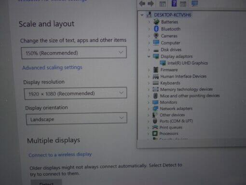This screenshot has width=246, height=185.
Task: Collapse the DESKTOP-KCTVSH6 root node
Action: (x=142, y=15)
